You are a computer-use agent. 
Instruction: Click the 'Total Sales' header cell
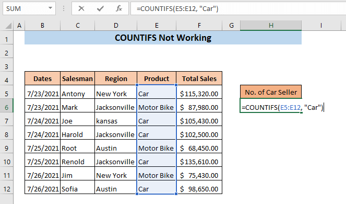pyautogui.click(x=199, y=78)
